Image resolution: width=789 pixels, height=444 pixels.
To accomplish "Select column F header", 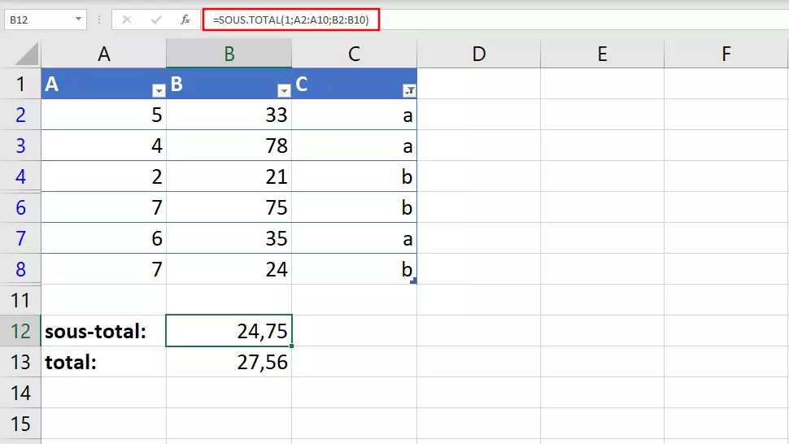I will click(726, 54).
